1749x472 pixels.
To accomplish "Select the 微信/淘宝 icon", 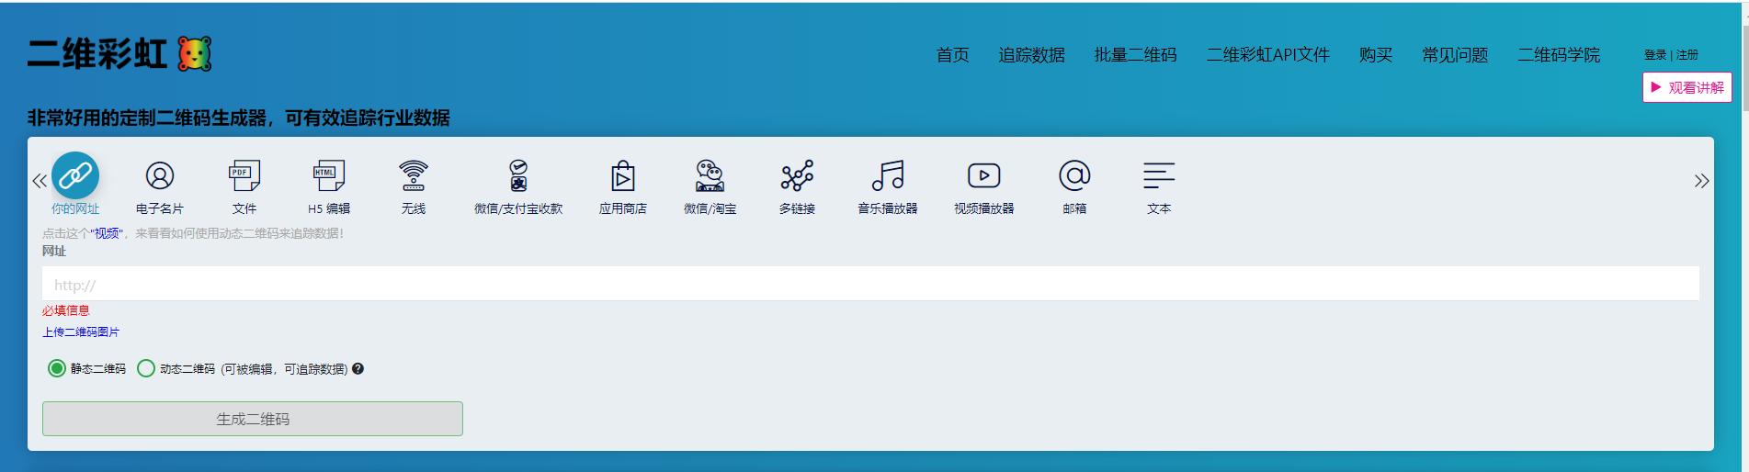I will click(710, 175).
